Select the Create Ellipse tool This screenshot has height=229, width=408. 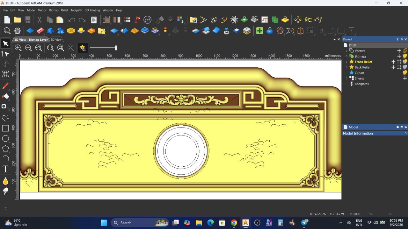pos(5,138)
